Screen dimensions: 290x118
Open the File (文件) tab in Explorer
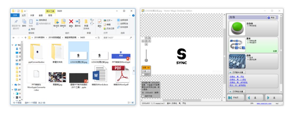coord(15,16)
